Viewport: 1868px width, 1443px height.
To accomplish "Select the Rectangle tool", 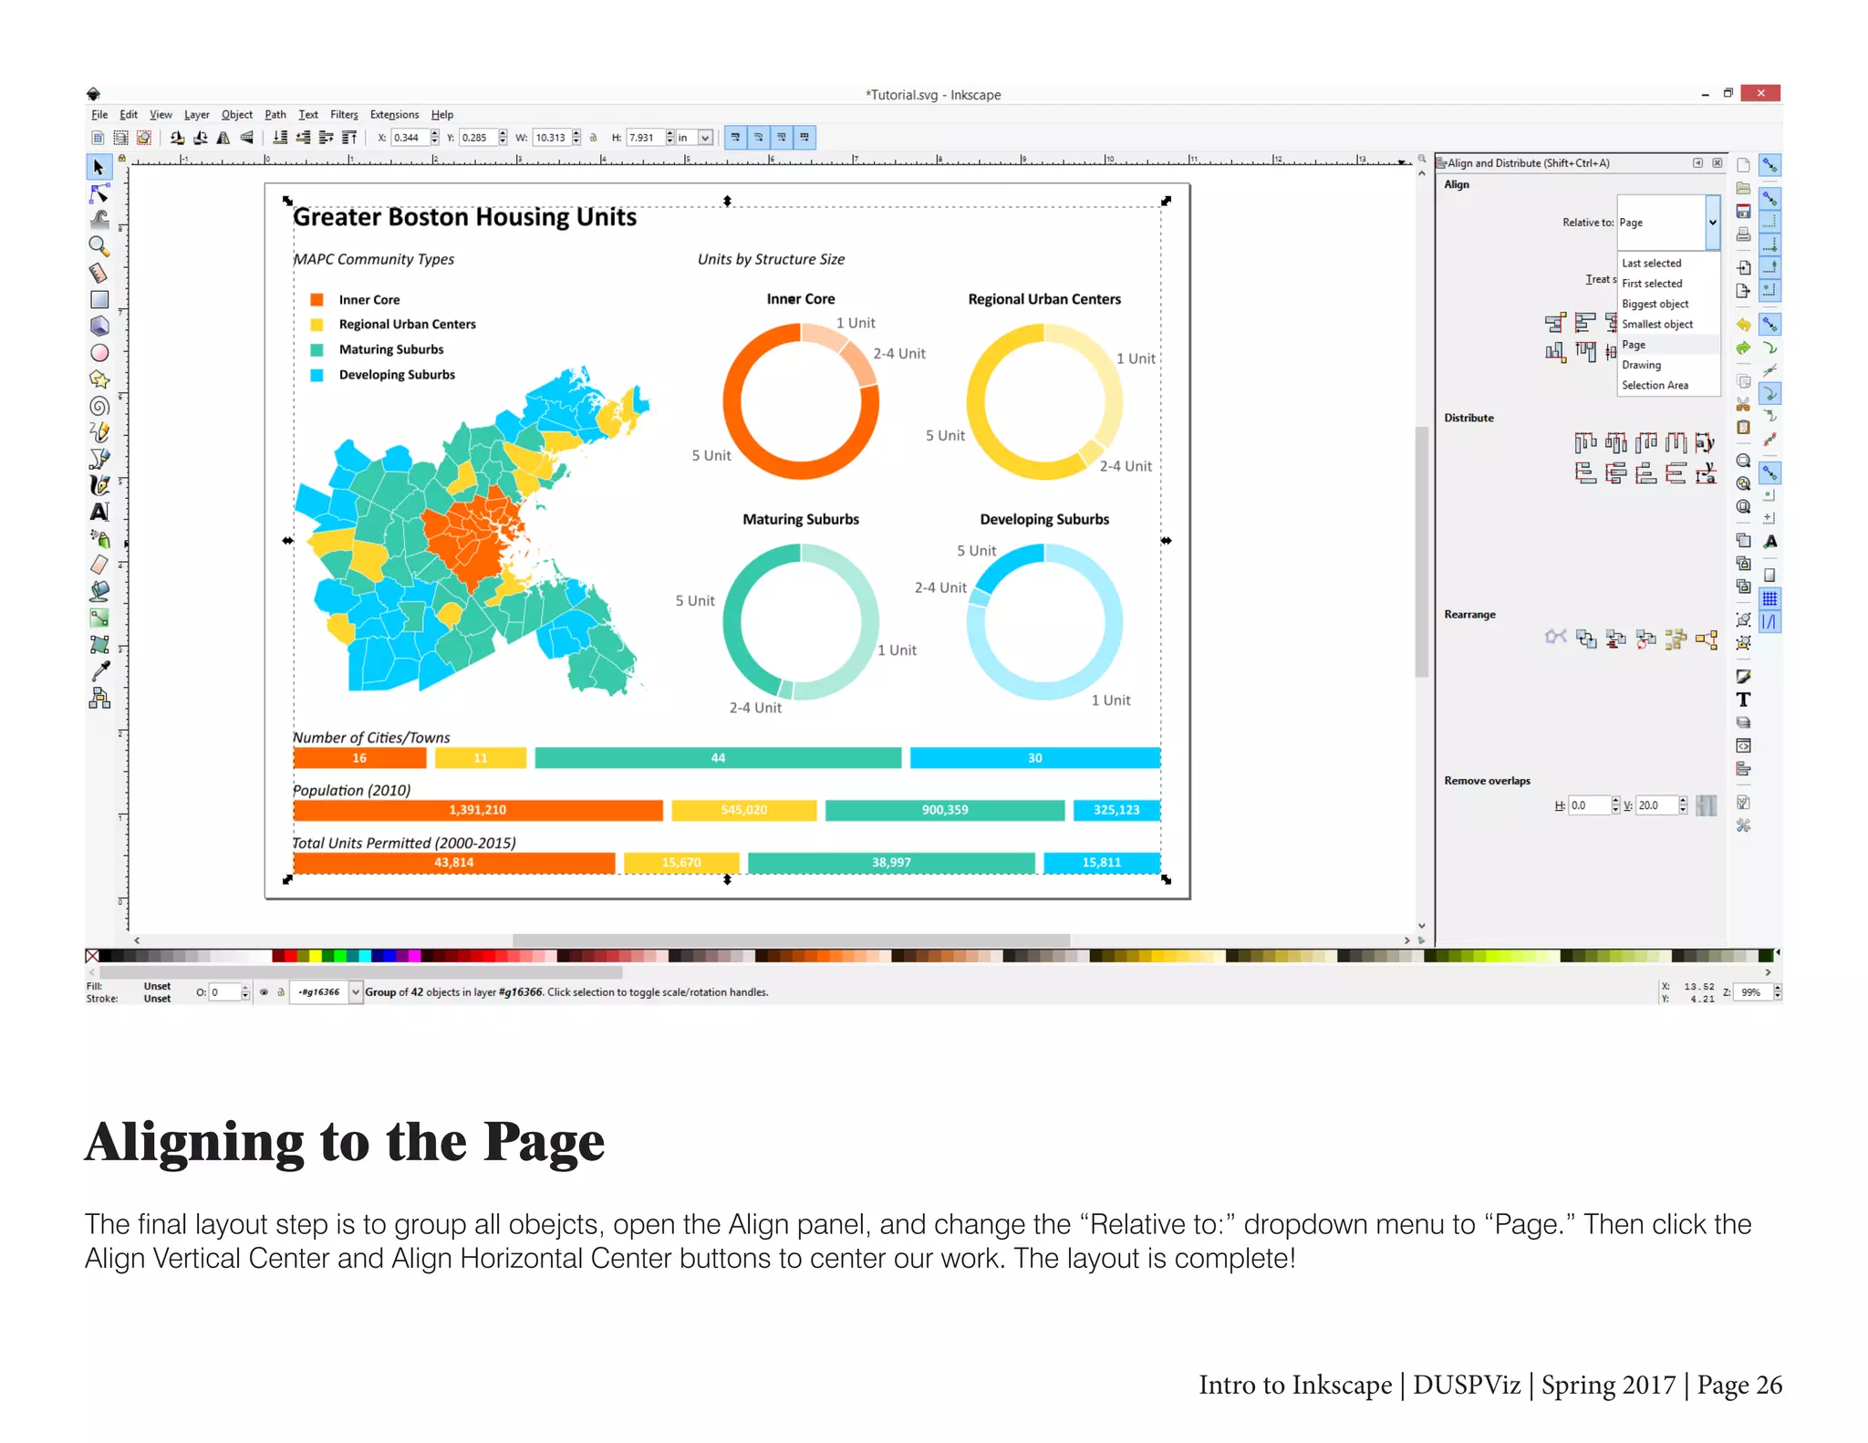I will pos(99,299).
